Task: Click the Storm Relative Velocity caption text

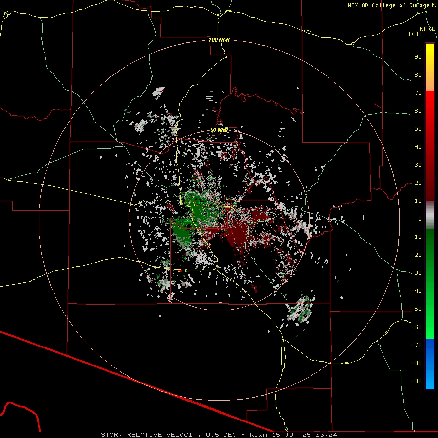Action: click(x=219, y=435)
